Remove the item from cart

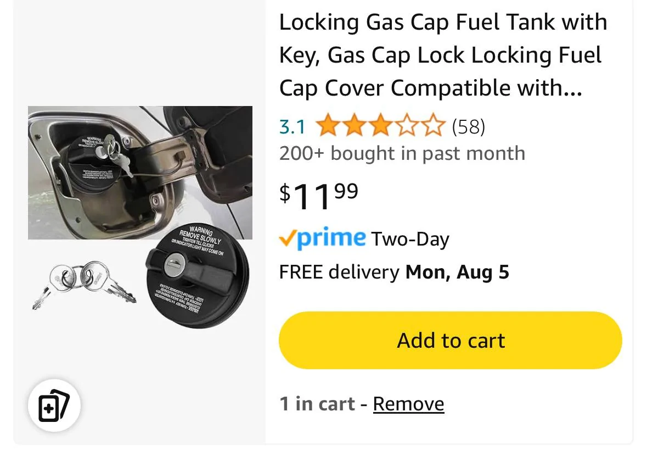pos(408,404)
